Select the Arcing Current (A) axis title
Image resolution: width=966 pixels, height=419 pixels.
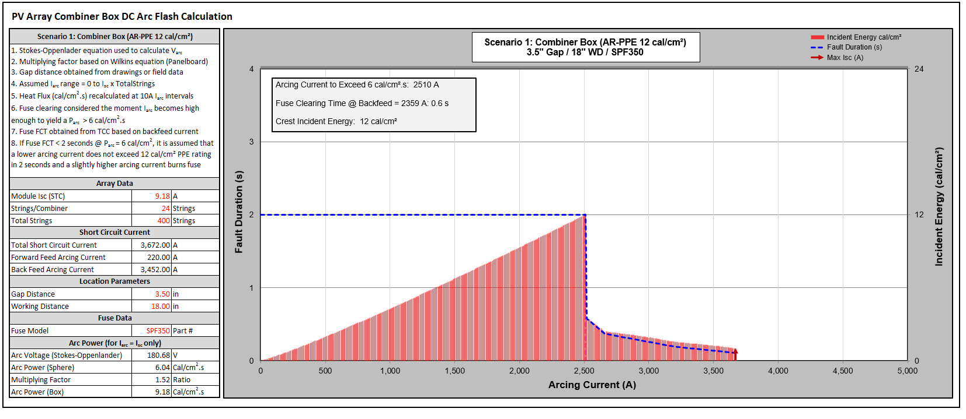pyautogui.click(x=592, y=385)
